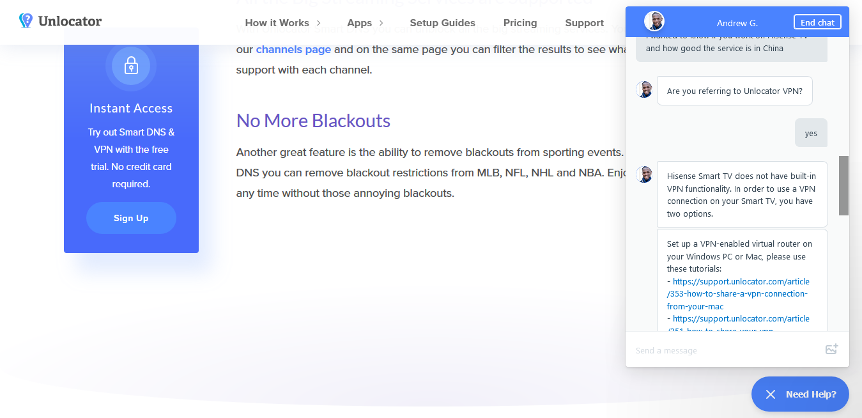The height and width of the screenshot is (418, 862).
Task: Click the No More Blackouts heading
Action: [x=313, y=121]
